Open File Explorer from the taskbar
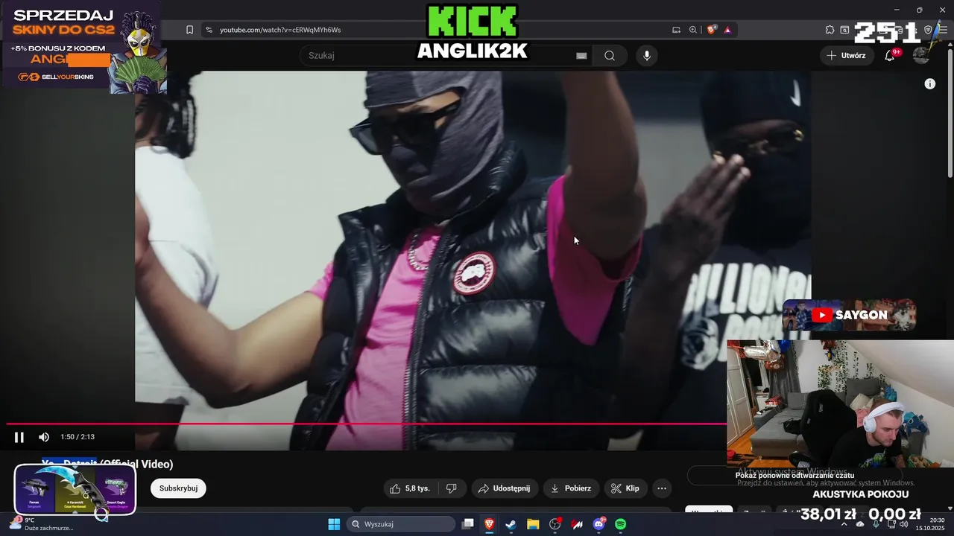The width and height of the screenshot is (954, 536). [533, 524]
